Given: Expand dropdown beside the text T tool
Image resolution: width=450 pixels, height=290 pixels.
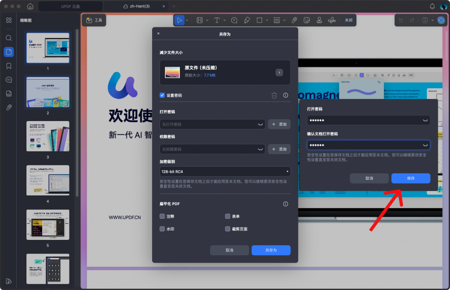Looking at the screenshot, I should (225, 20).
